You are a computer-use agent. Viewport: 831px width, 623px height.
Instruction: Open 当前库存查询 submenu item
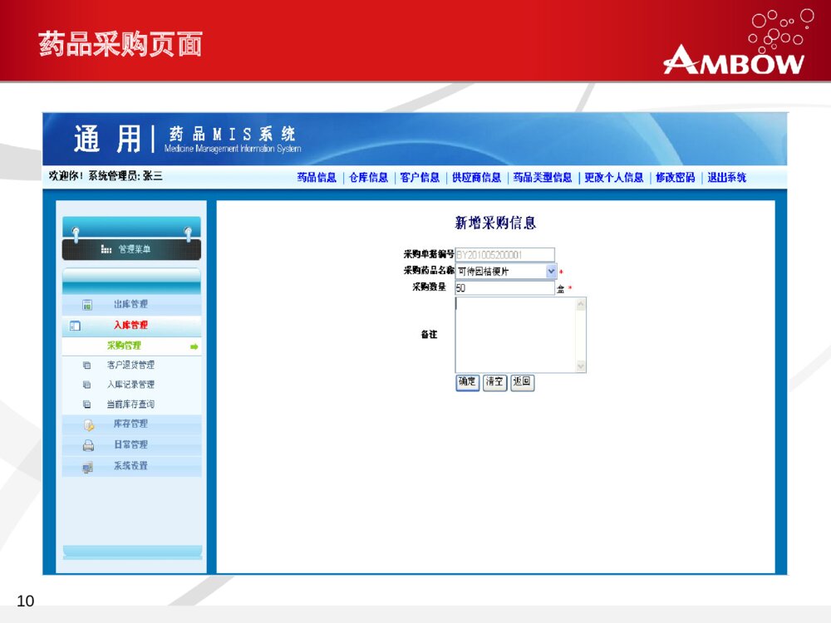(130, 405)
